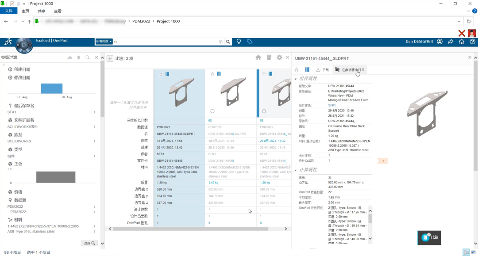Click the gray bar in the 主色 chart
The image size is (478, 256).
point(56,177)
